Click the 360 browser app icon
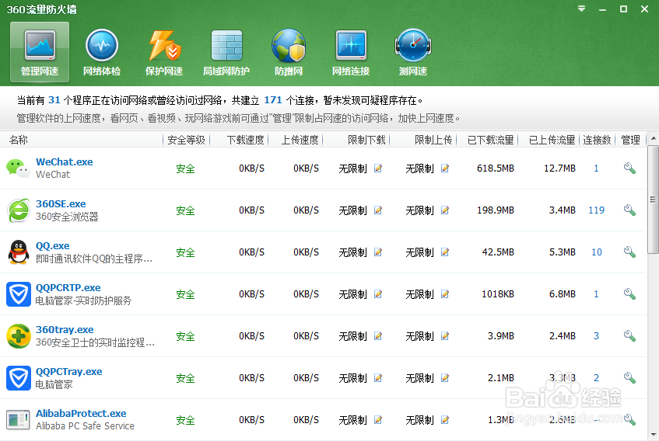659x441 pixels. click(x=19, y=210)
